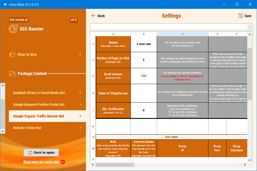Viewport: 257px width, 171px height.
Task: Select column D header
Action: coord(217,34)
